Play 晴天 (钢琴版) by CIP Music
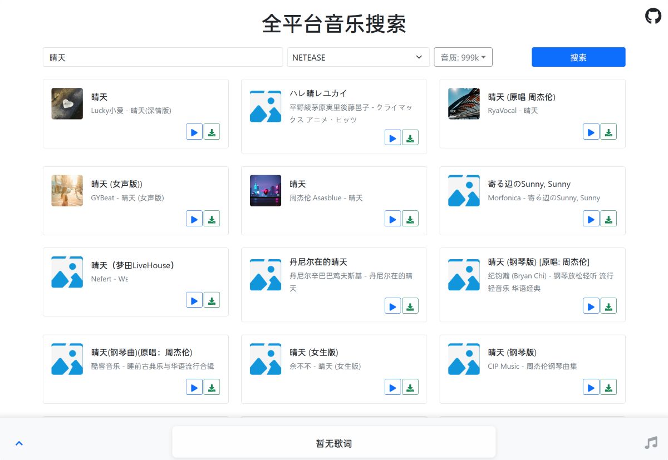The width and height of the screenshot is (668, 460). coord(591,387)
